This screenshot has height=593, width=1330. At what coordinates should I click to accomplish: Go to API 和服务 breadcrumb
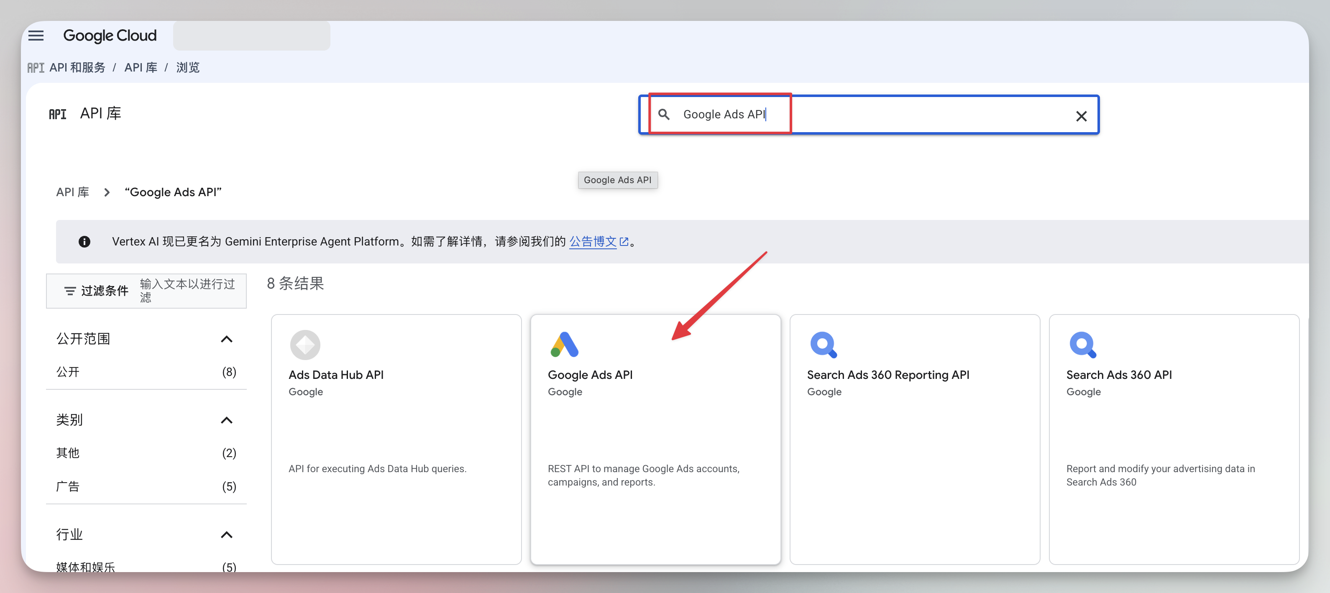77,68
